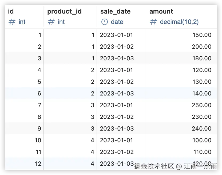The width and height of the screenshot is (222, 175).
Task: Select amount cell 110.00
Action: (x=181, y=152)
